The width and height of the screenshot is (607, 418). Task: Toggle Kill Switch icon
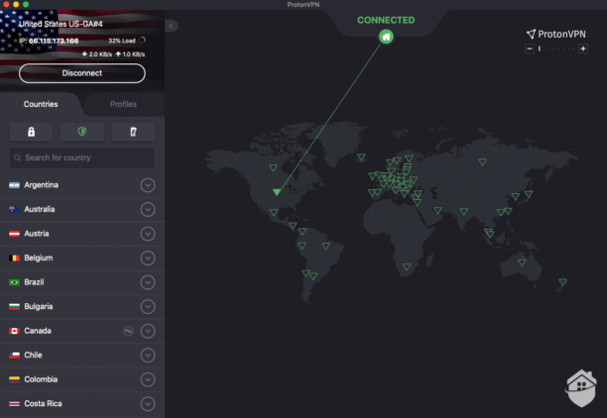(133, 132)
